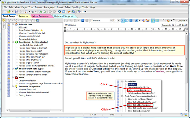Save the notebook with the floppy disk icon

click(x=16, y=12)
